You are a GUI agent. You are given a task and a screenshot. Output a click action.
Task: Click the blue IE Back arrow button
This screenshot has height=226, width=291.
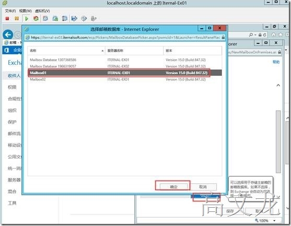8,34
